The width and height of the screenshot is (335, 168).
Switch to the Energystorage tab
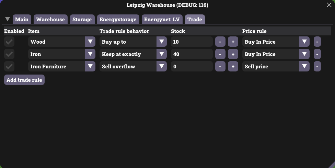[x=118, y=20]
